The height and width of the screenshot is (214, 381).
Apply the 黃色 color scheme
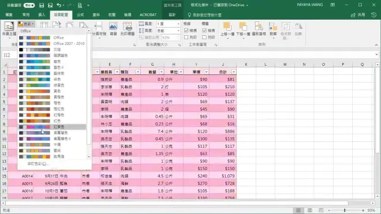52,91
